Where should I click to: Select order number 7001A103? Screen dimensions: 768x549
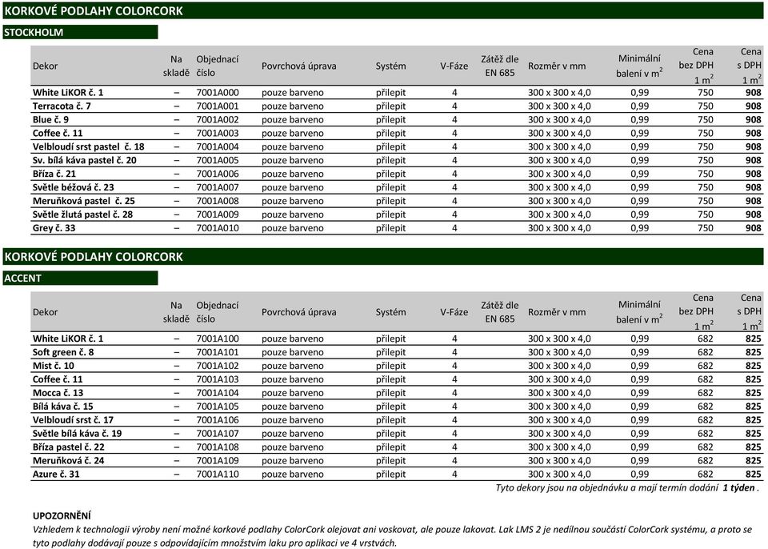pyautogui.click(x=218, y=379)
